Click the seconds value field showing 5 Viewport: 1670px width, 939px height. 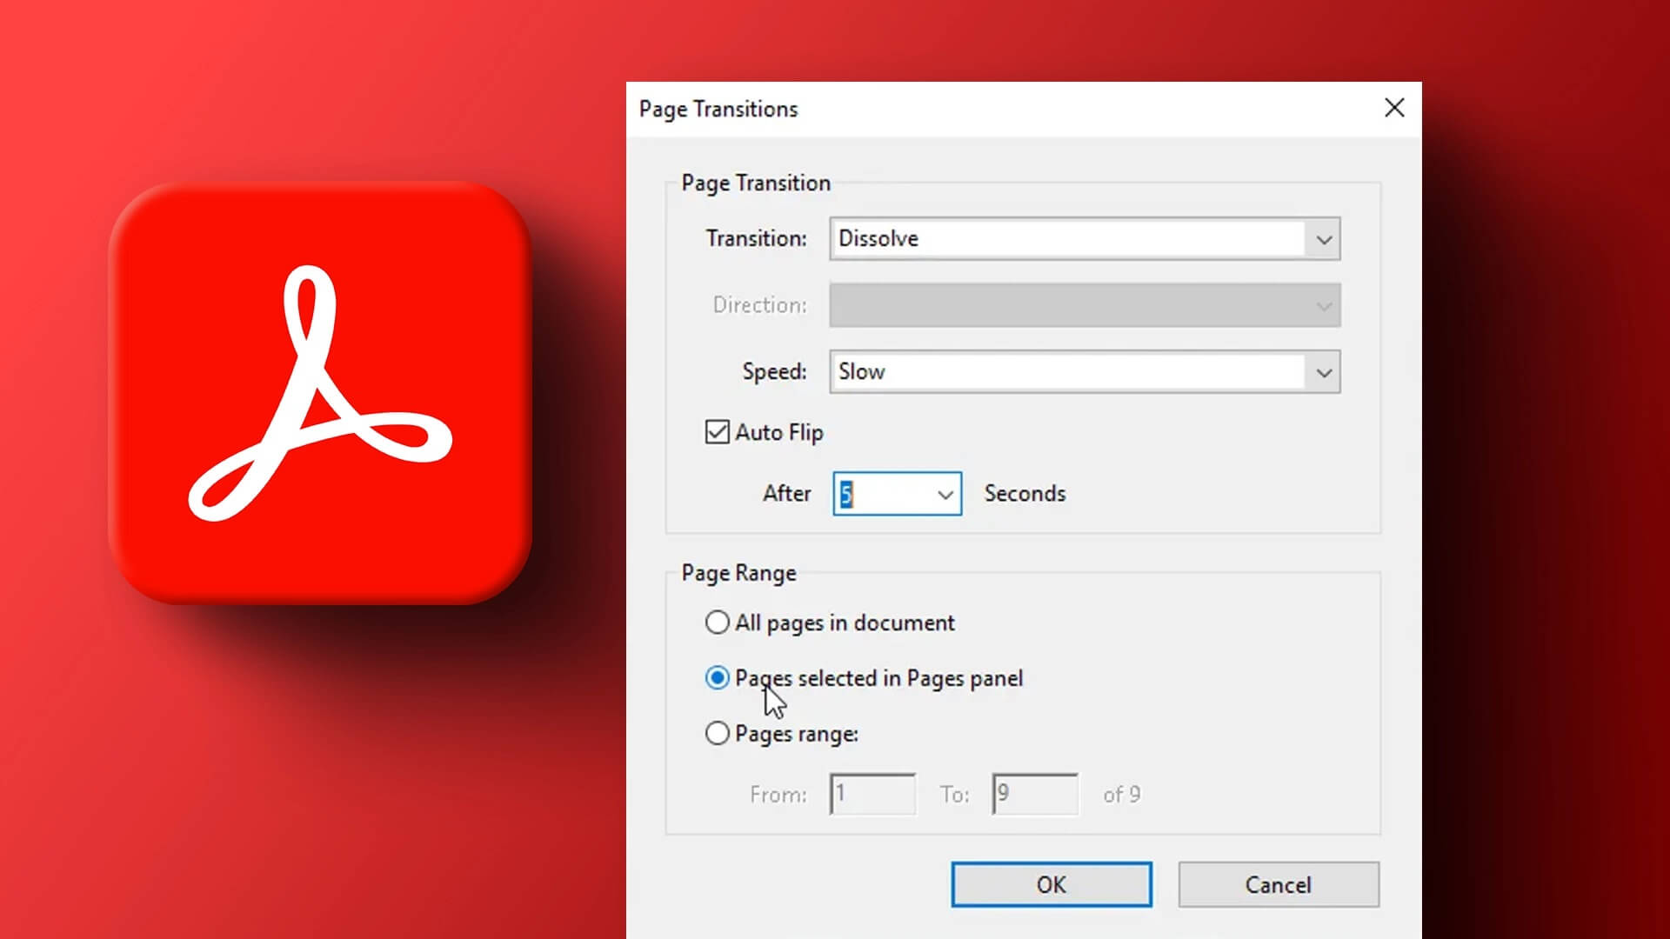880,495
